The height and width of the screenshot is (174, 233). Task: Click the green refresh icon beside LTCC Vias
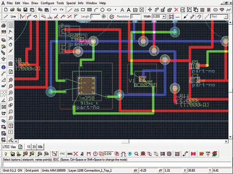pos(20,147)
